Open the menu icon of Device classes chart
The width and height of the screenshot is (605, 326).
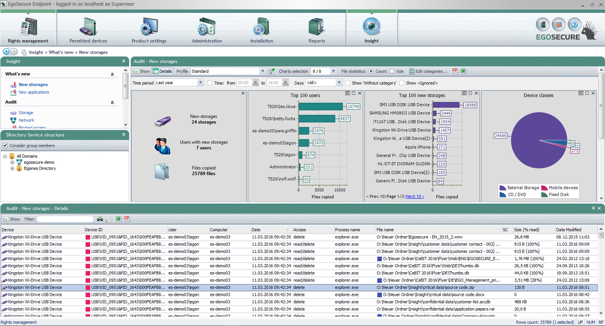click(581, 93)
